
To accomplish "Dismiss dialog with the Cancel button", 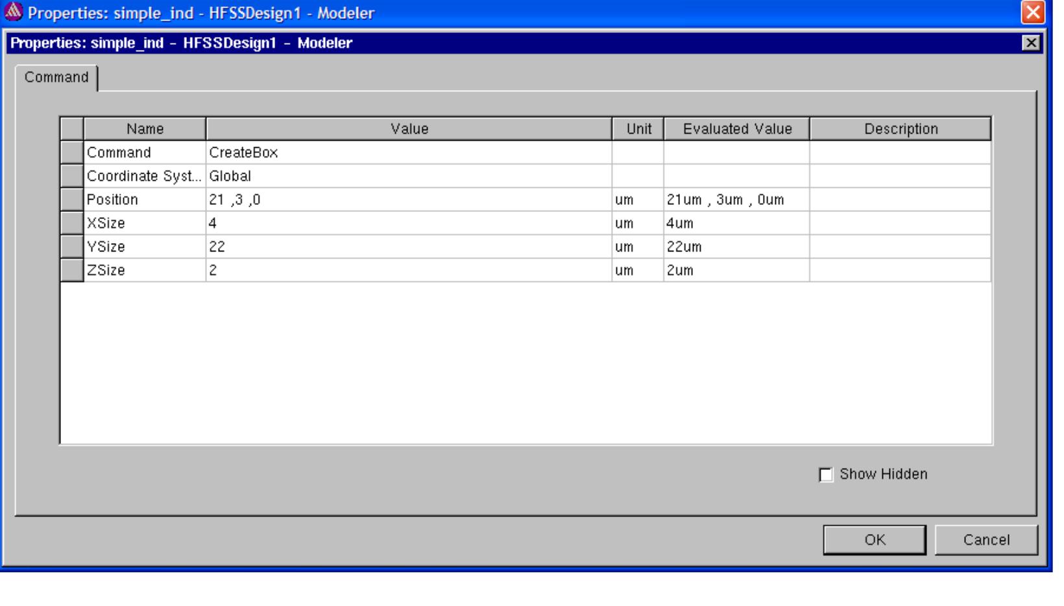I will [986, 540].
